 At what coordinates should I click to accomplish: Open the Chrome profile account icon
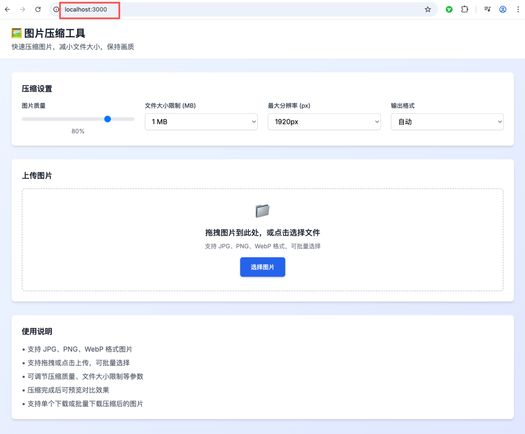(502, 9)
